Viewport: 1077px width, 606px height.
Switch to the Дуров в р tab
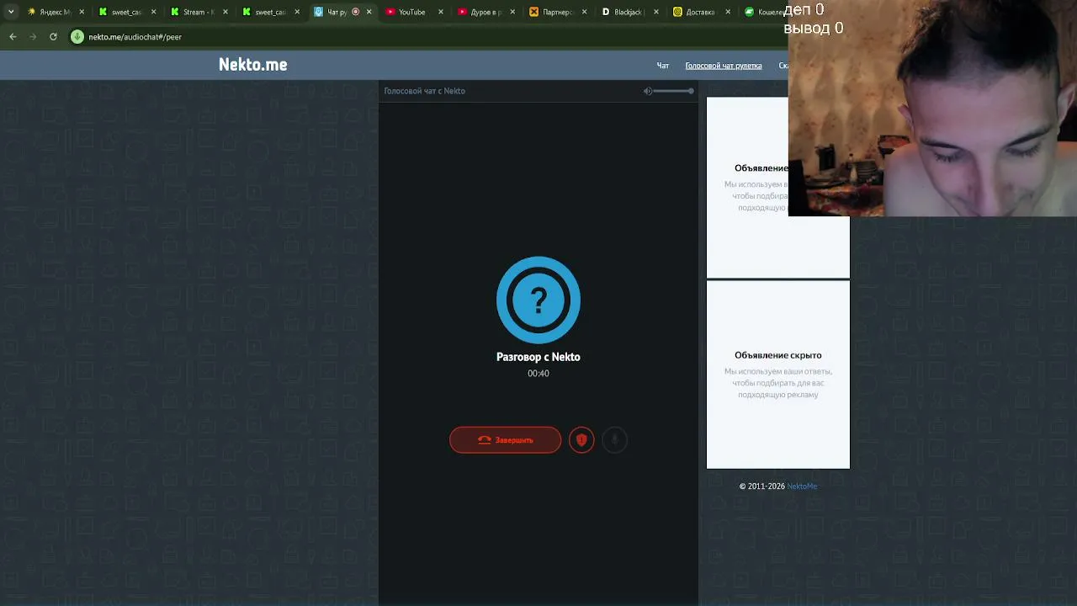(x=484, y=12)
